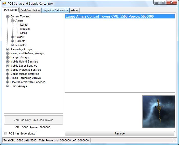This screenshot has width=179, height=145.
Task: Toggle the POS has Sovereignty checkbox
Action: [5, 133]
